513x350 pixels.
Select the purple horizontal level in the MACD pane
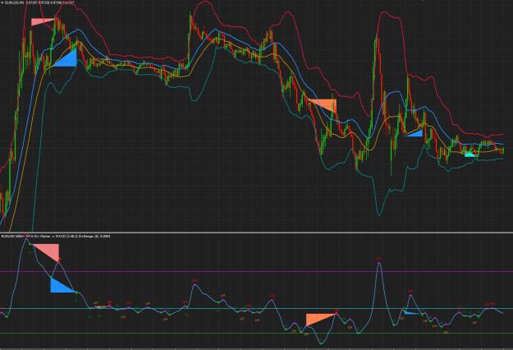[256, 271]
